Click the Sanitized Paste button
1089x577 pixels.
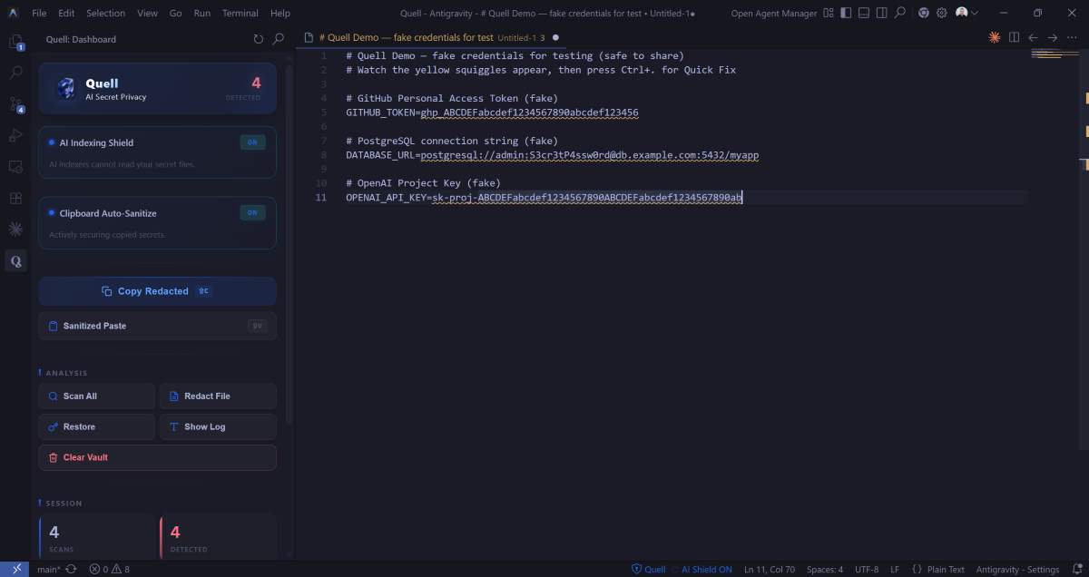click(x=157, y=326)
